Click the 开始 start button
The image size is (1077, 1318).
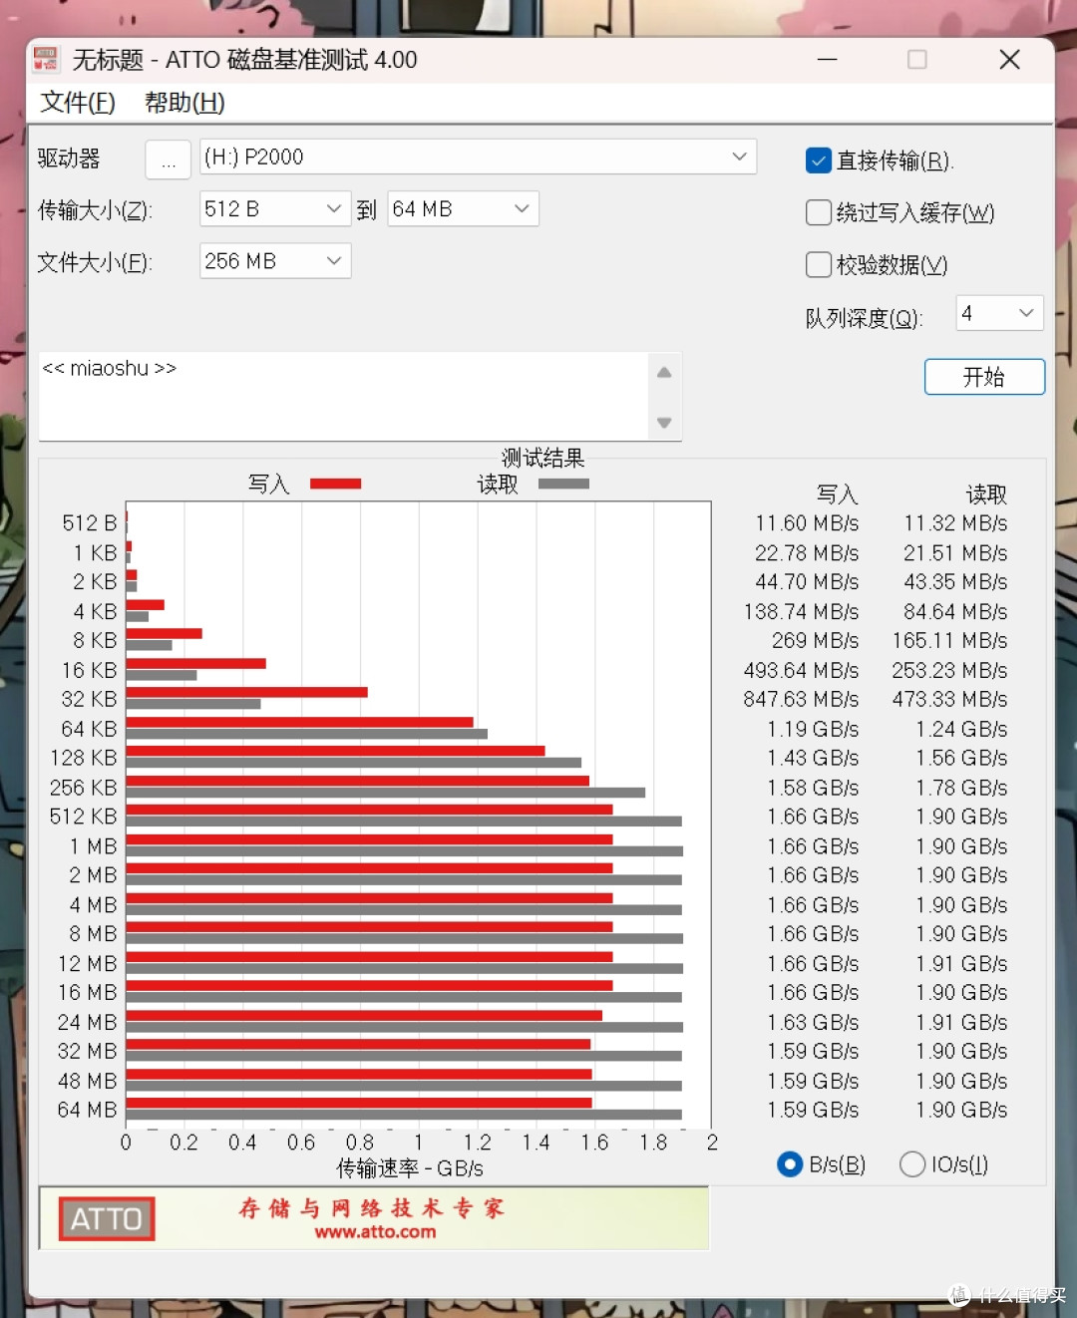(984, 377)
